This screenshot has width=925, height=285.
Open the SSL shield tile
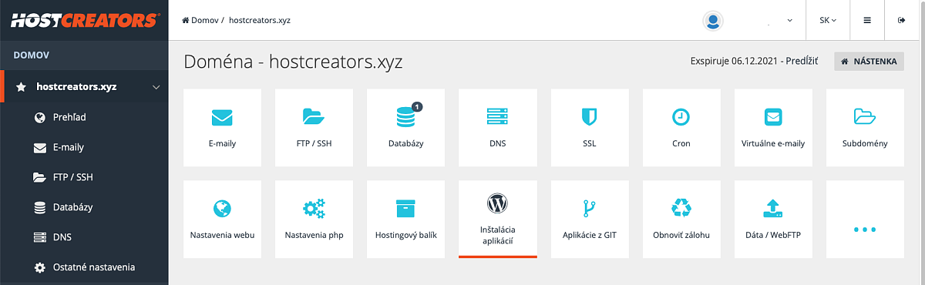(590, 127)
